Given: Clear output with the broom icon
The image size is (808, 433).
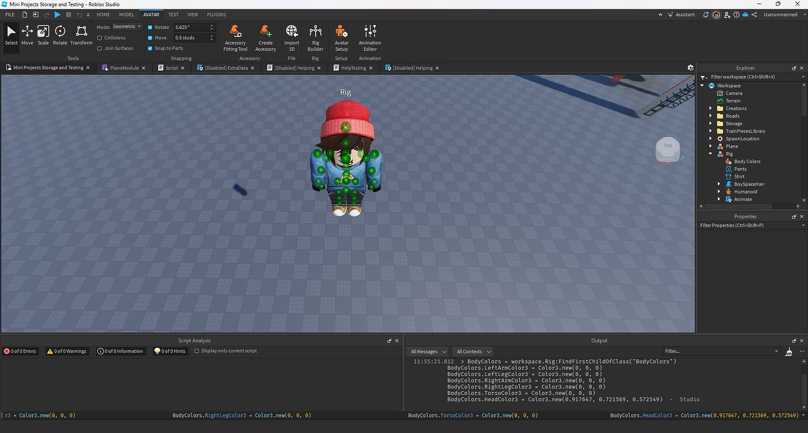Looking at the screenshot, I should (x=789, y=352).
